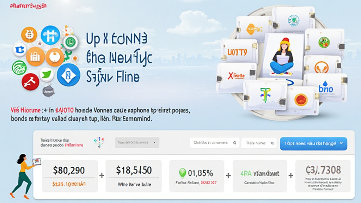Click the second search box's magnifier icon
The image size is (361, 203).
pos(272,143)
